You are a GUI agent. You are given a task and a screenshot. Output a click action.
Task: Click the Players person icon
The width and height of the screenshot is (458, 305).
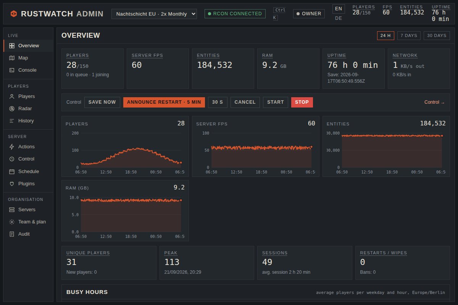pyautogui.click(x=12, y=96)
